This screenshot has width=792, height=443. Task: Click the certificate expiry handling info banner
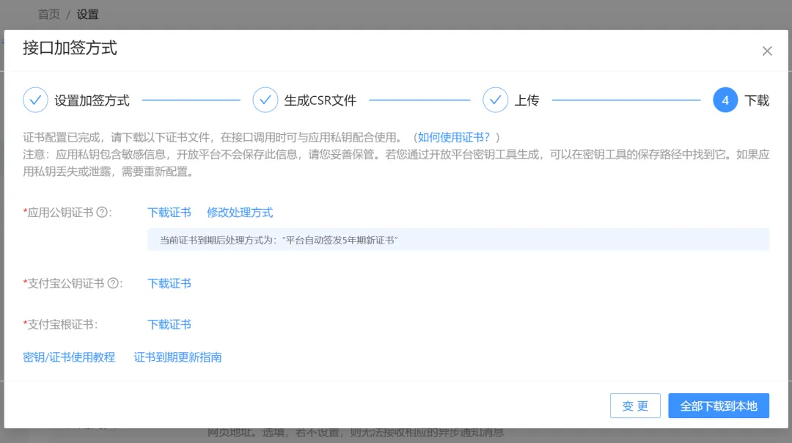pos(458,240)
